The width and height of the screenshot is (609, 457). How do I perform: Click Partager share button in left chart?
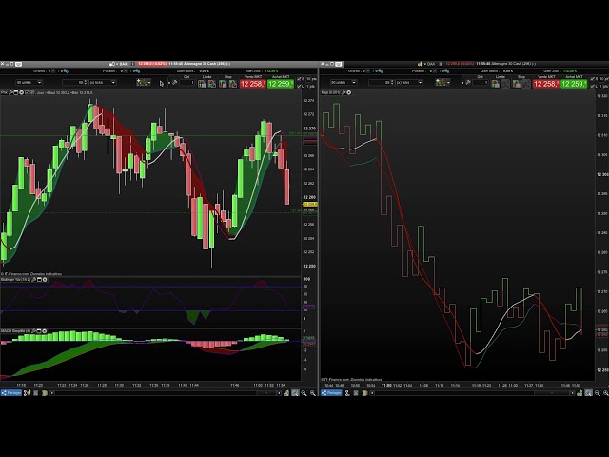(x=10, y=393)
